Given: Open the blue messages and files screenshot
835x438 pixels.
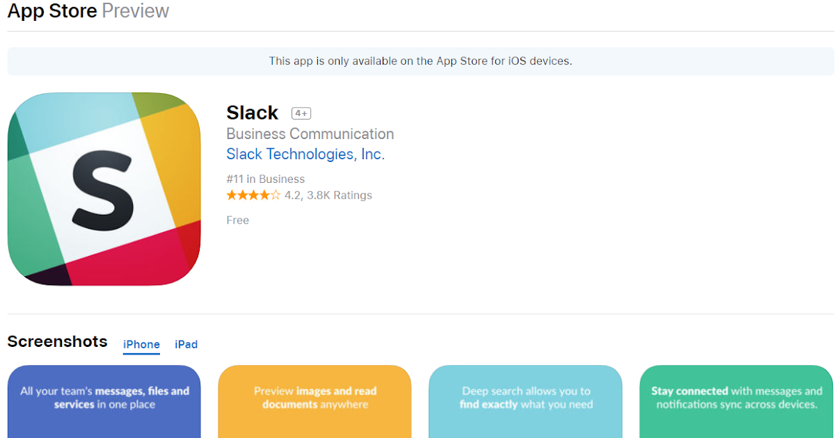Looking at the screenshot, I should (x=104, y=401).
